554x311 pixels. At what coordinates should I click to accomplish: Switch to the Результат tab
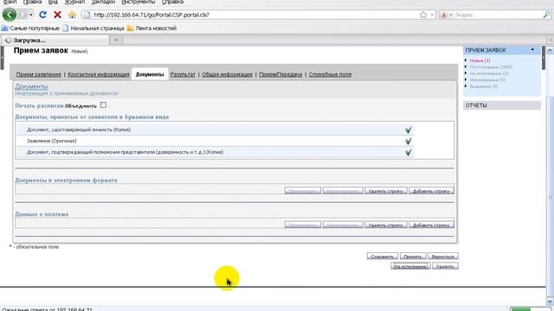pyautogui.click(x=183, y=74)
